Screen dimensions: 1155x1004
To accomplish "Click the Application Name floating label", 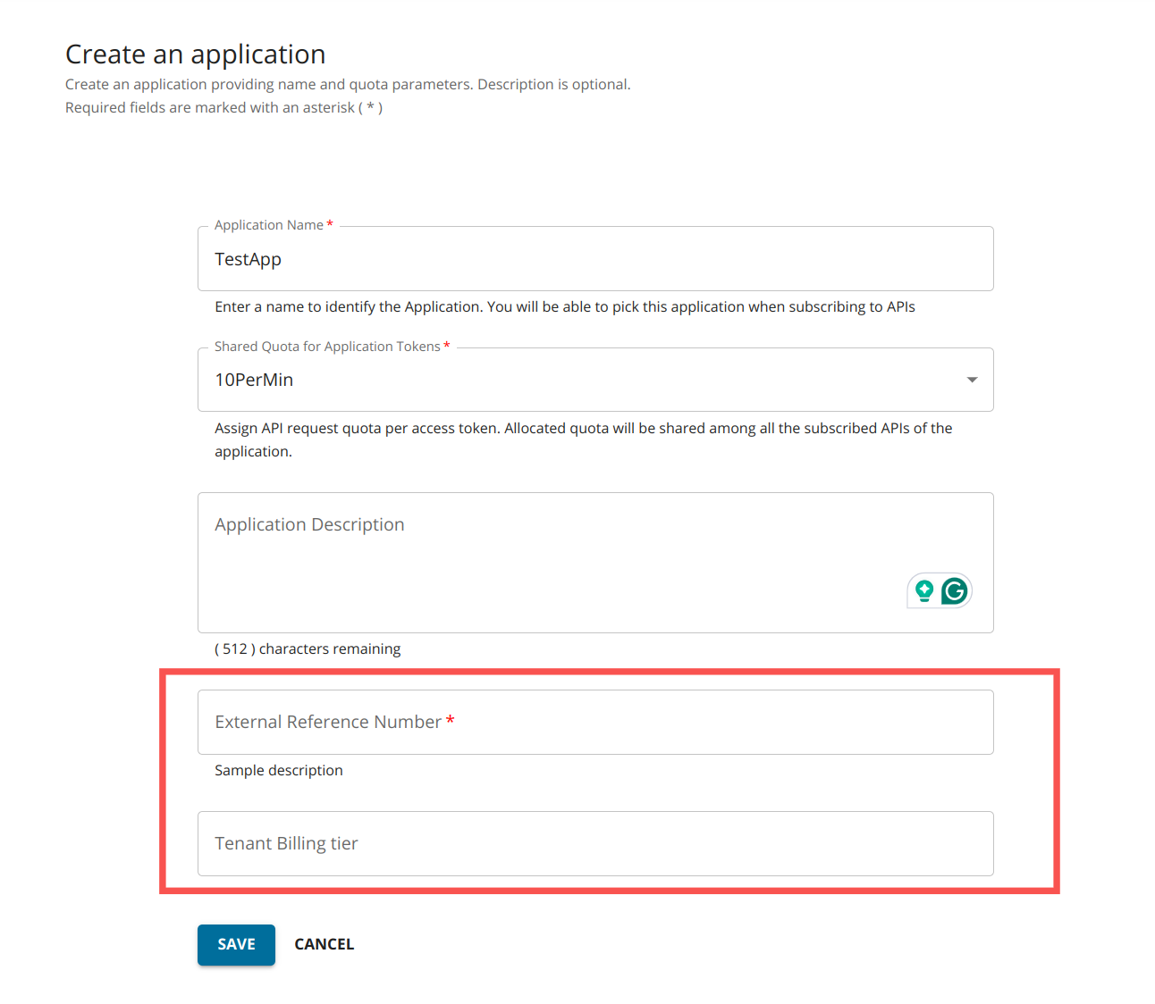I will (x=268, y=225).
